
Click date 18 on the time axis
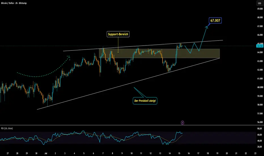tap(208, 153)
